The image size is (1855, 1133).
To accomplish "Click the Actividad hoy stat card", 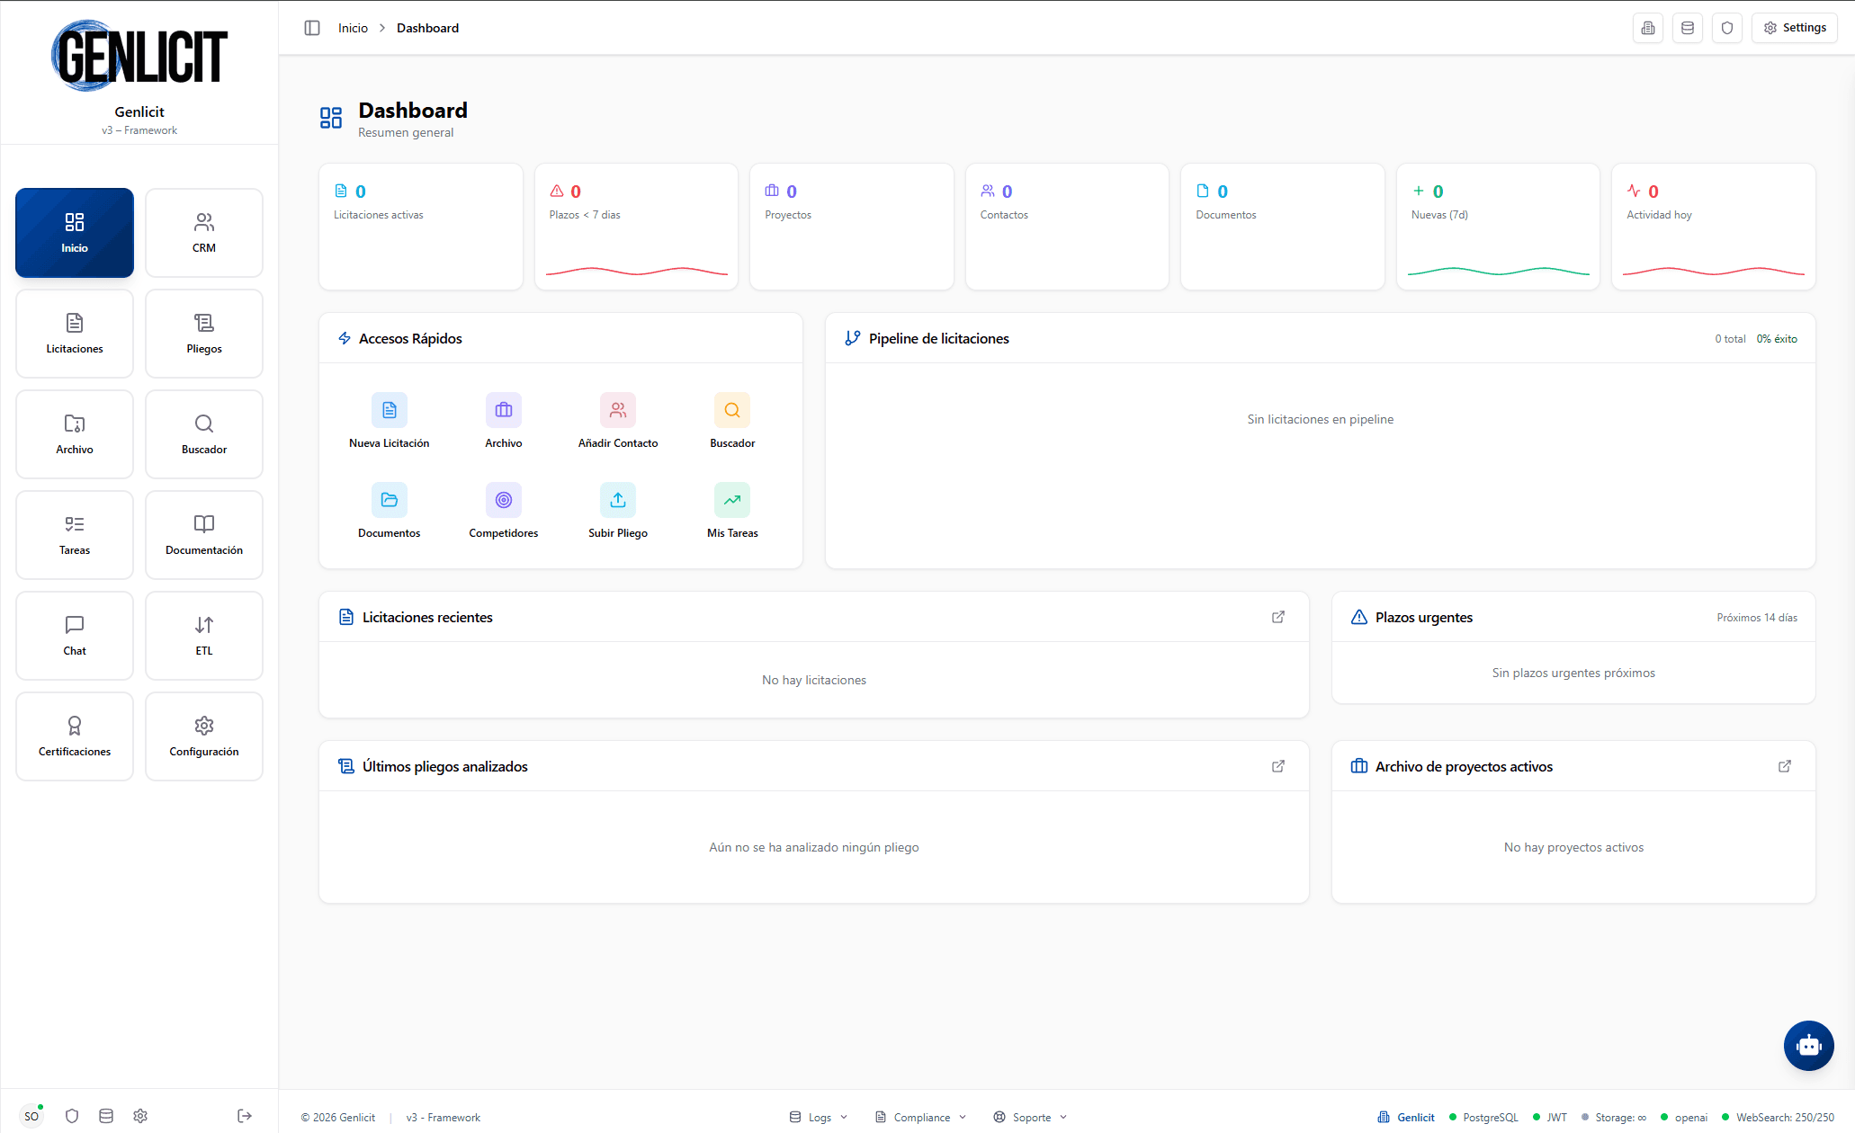I will pyautogui.click(x=1713, y=227).
